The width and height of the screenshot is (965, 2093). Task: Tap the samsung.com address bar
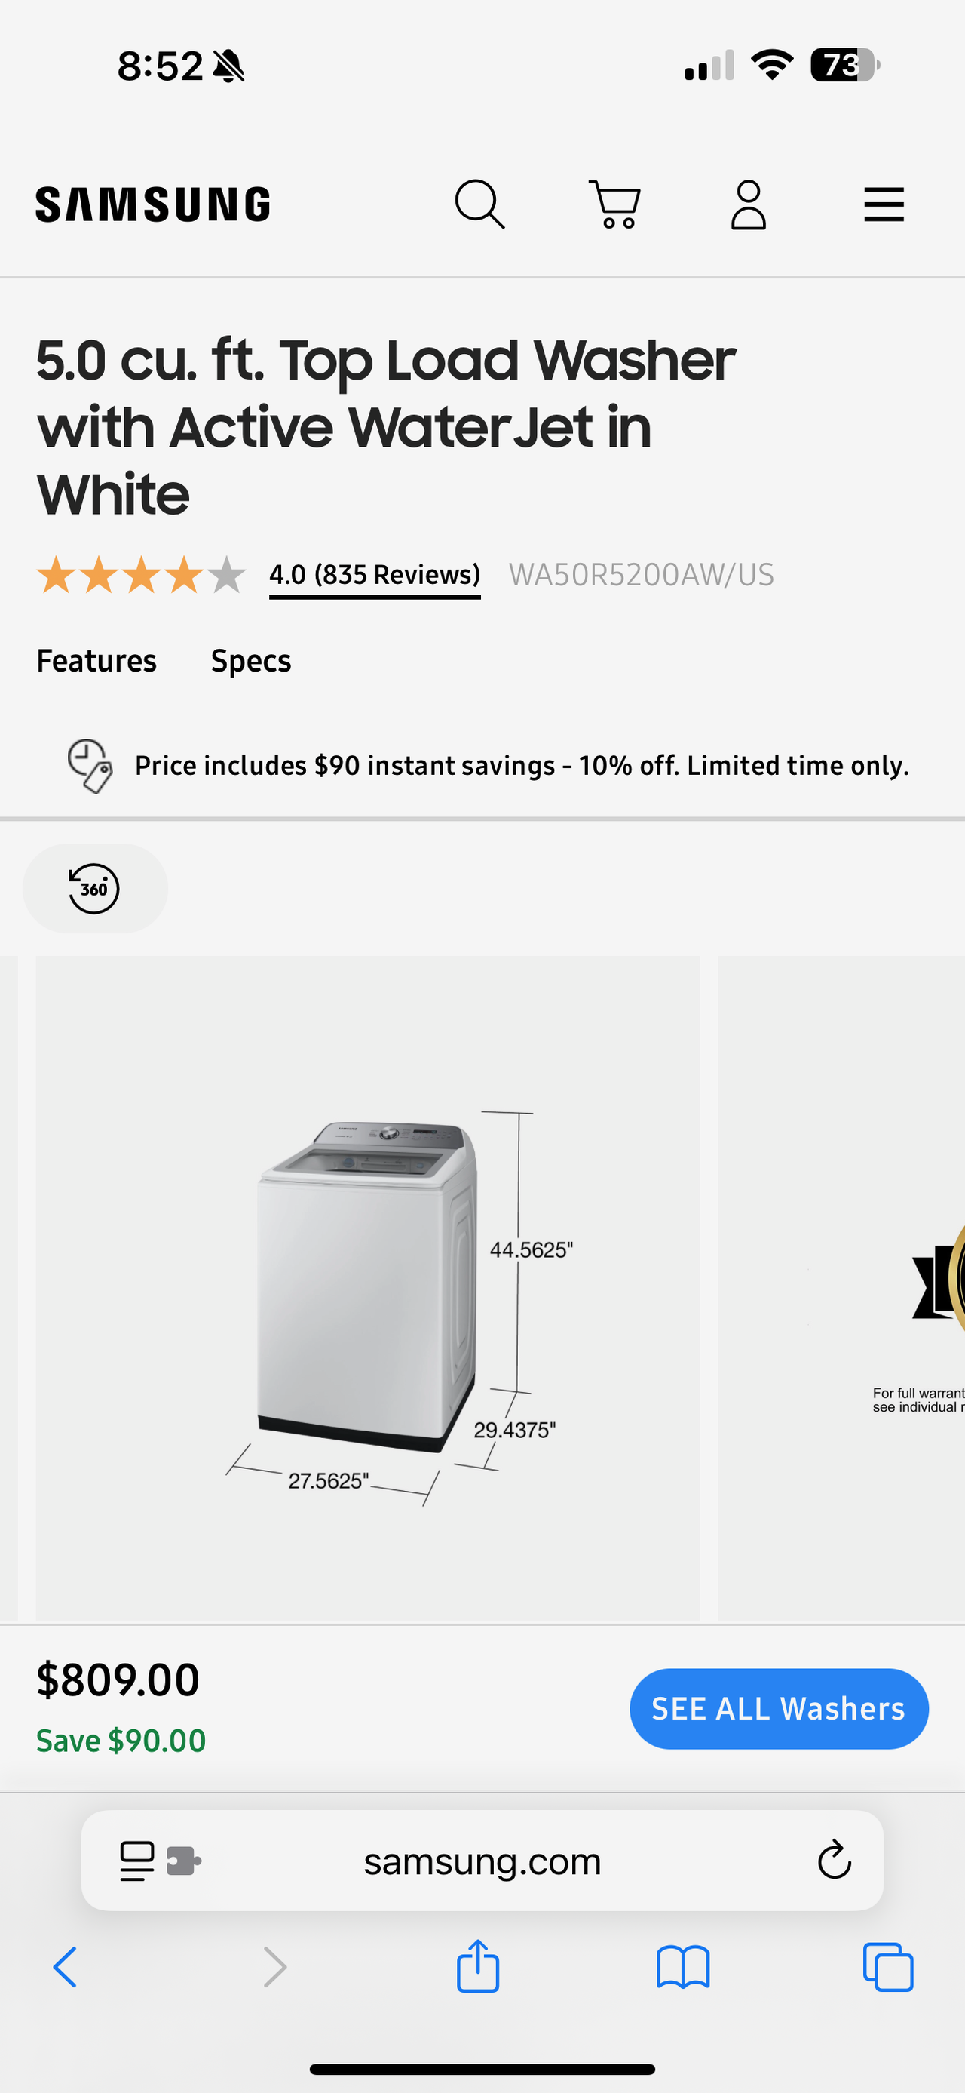(x=482, y=1861)
